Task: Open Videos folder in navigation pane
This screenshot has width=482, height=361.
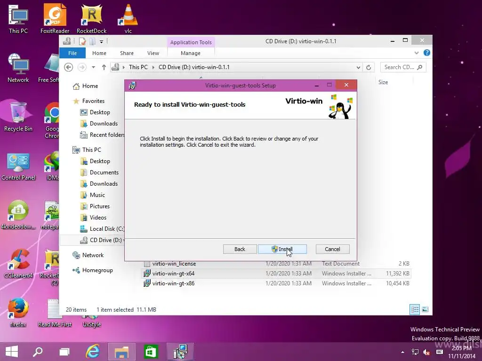Action: pyautogui.click(x=98, y=218)
